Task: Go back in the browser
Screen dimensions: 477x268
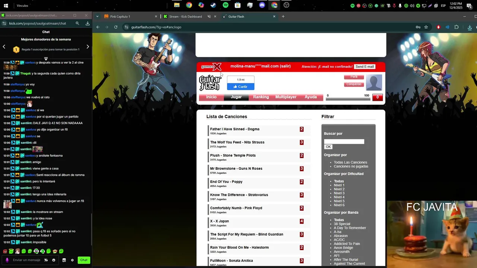Action: tap(98, 27)
